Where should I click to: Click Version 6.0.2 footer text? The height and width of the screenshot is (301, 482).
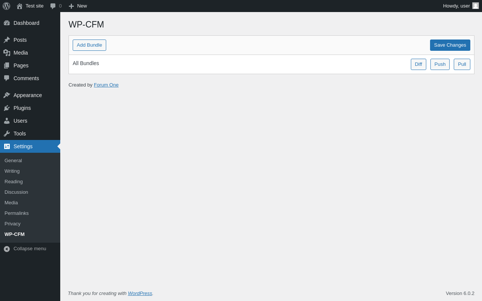[x=460, y=293]
